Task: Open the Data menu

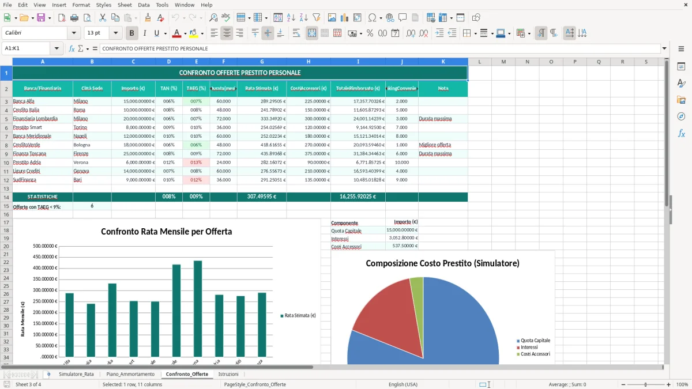Action: point(144,5)
